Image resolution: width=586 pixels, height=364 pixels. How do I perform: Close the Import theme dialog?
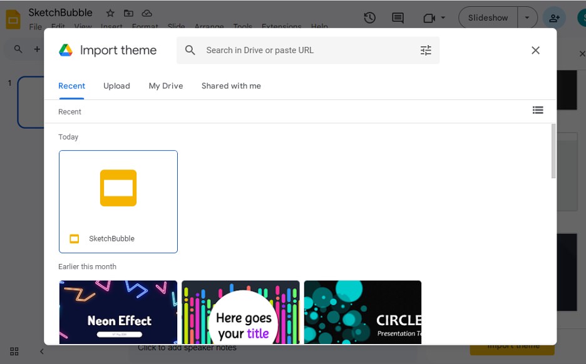(535, 50)
